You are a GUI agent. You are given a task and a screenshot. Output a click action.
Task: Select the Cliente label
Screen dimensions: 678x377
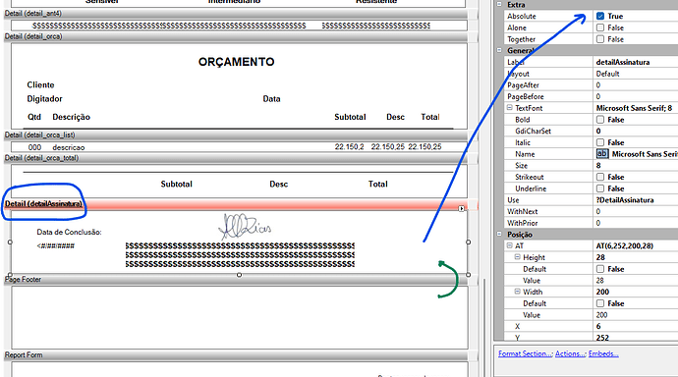[x=40, y=85]
